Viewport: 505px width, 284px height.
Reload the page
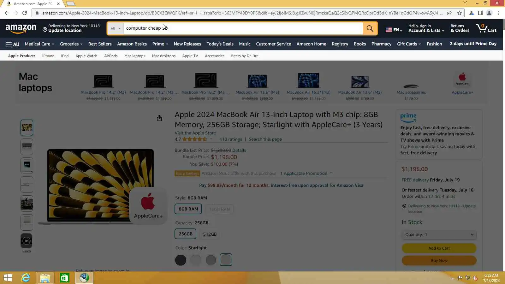25,13
